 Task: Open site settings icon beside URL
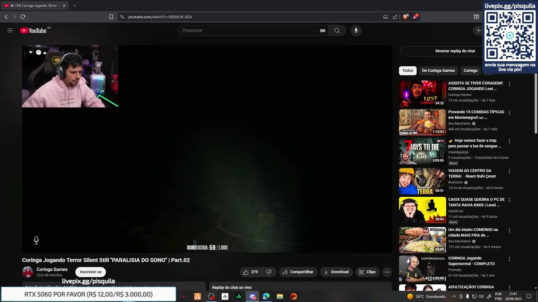[x=122, y=17]
